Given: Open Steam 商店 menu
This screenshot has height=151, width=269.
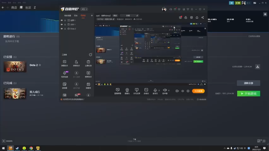Looking at the screenshot, I should (14, 7).
